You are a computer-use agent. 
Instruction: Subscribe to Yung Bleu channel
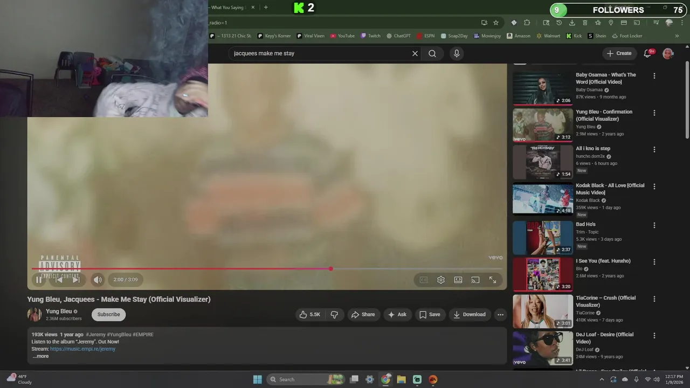[x=108, y=315]
